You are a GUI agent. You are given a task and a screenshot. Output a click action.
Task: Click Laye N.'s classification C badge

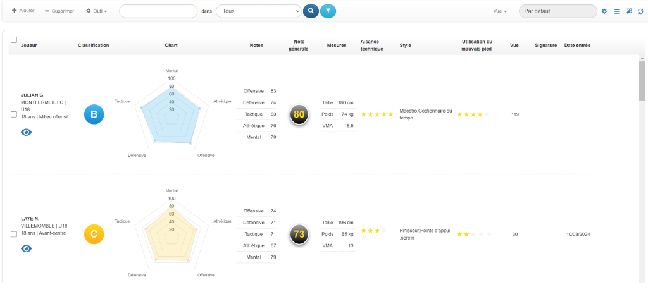pos(94,234)
